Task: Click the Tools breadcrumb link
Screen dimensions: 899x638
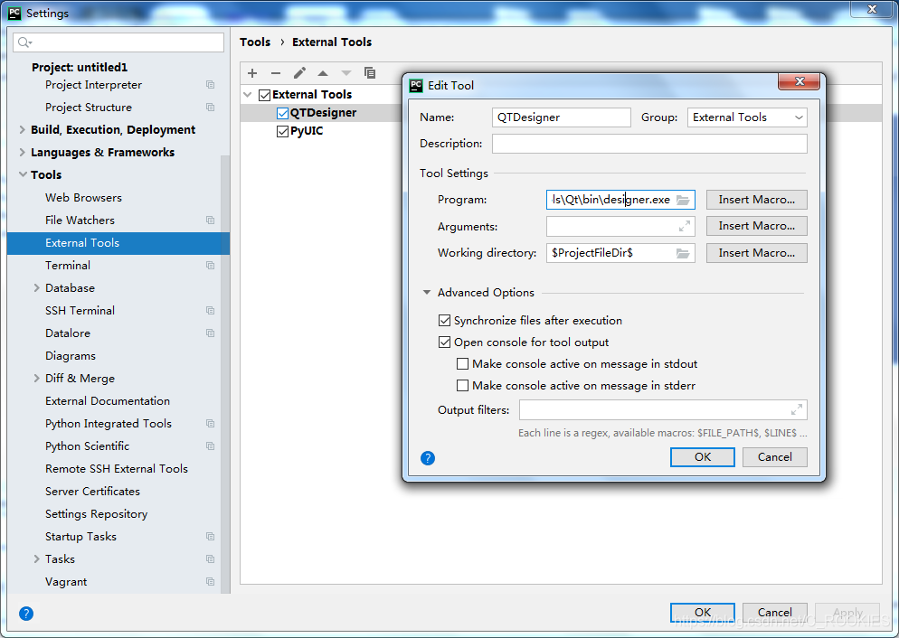Action: coord(255,42)
